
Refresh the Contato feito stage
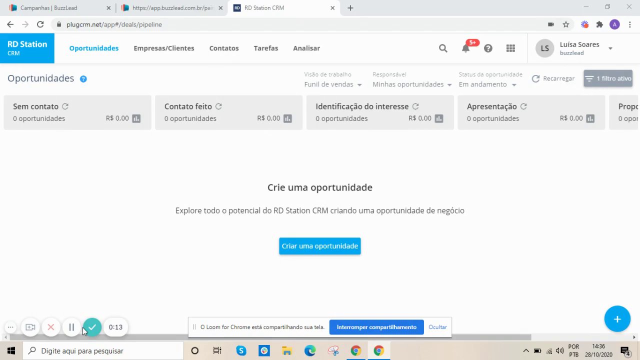point(218,106)
